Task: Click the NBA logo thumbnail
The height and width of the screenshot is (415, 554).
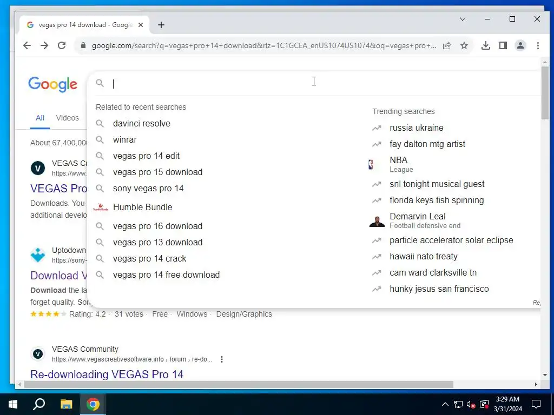Action: click(371, 164)
